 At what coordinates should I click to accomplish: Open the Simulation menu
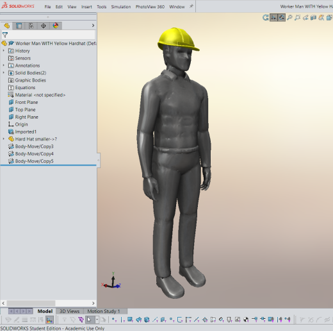pos(121,7)
